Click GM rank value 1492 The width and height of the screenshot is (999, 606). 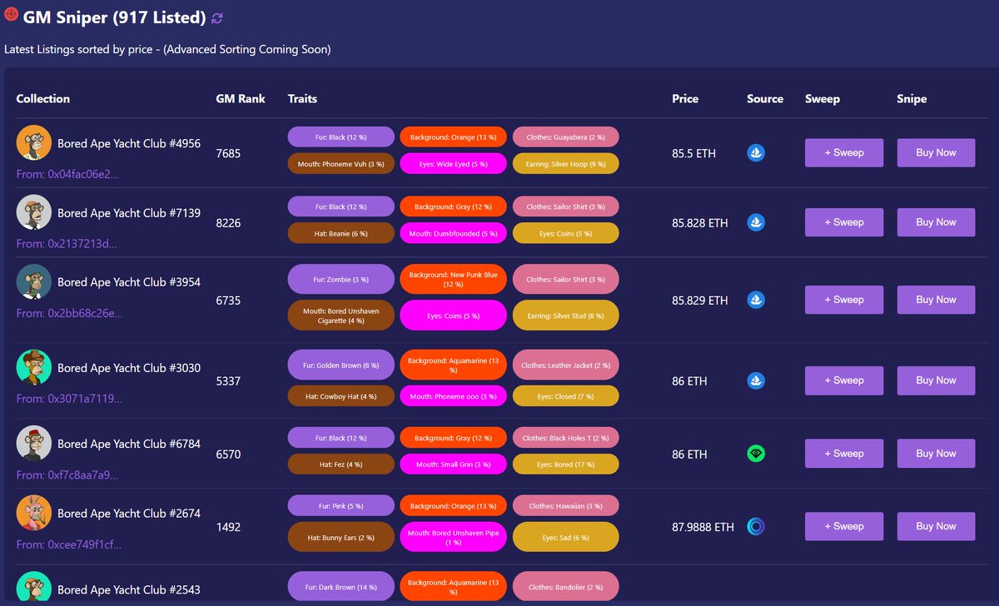click(227, 527)
